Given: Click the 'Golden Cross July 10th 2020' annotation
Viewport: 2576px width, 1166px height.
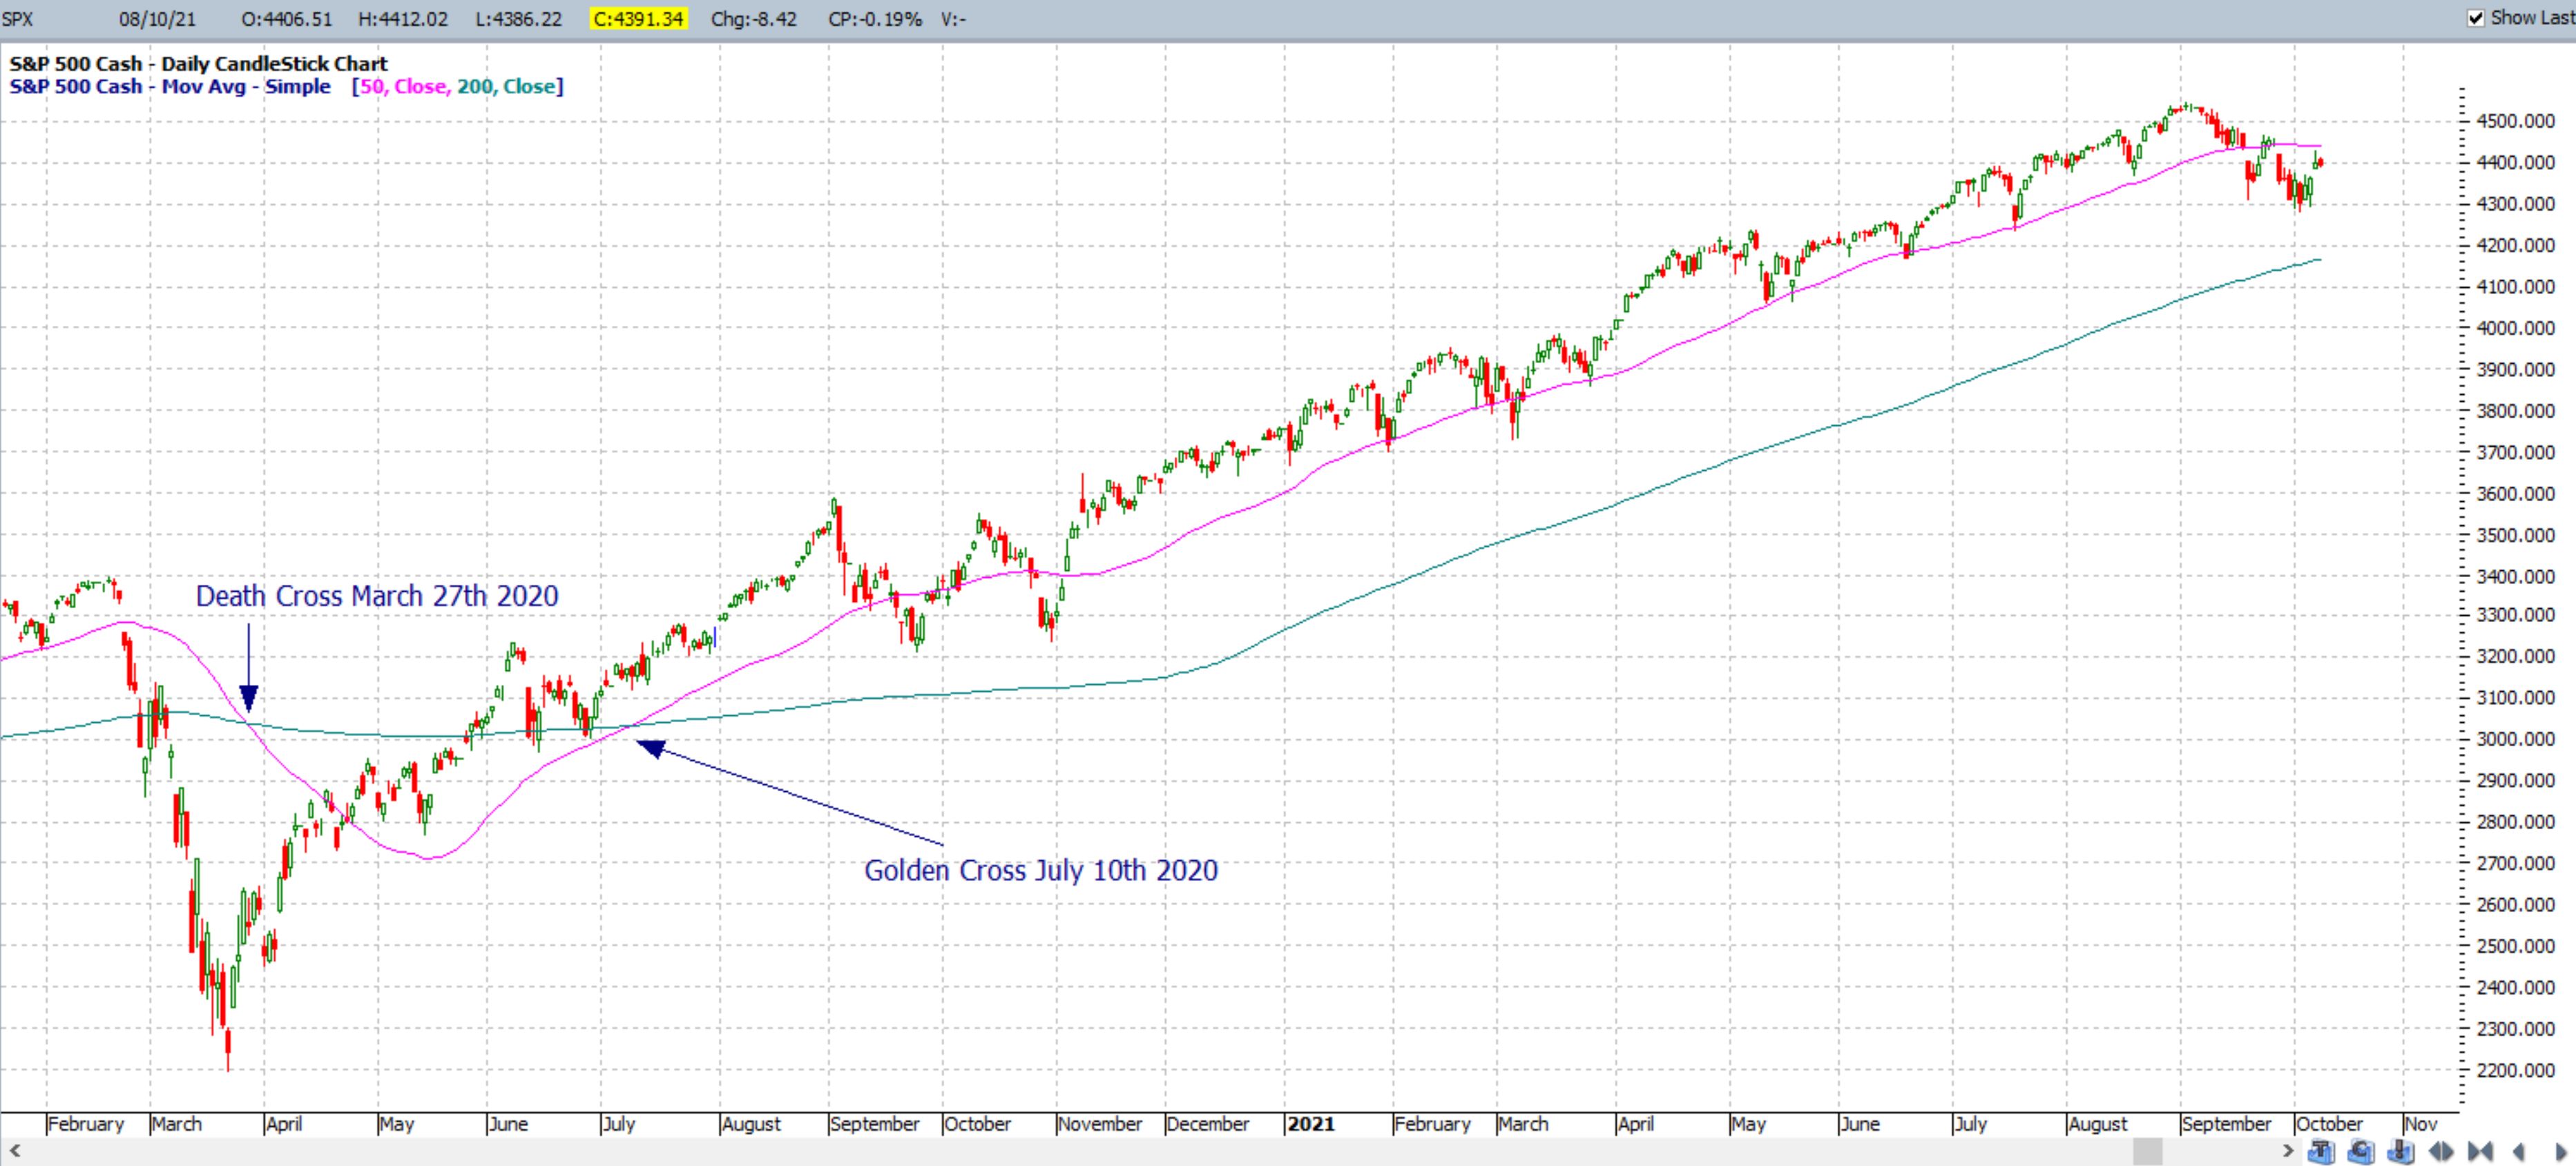Looking at the screenshot, I should pyautogui.click(x=1041, y=871).
